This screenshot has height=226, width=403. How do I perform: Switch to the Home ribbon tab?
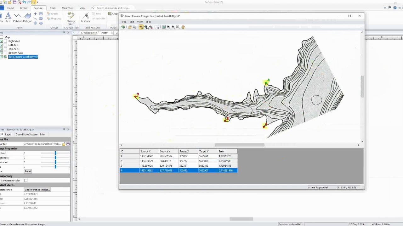(10, 8)
